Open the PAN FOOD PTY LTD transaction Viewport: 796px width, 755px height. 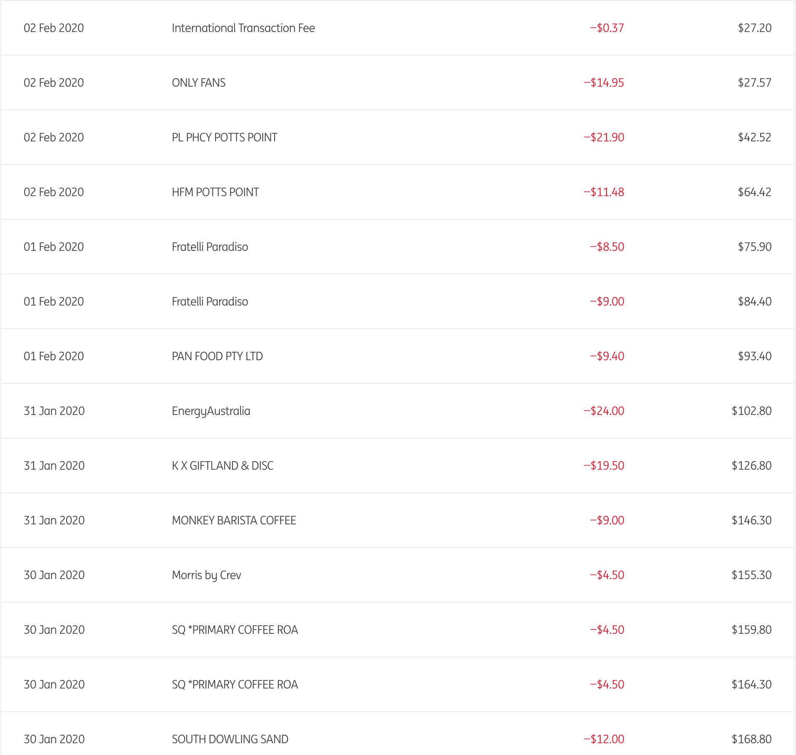217,356
